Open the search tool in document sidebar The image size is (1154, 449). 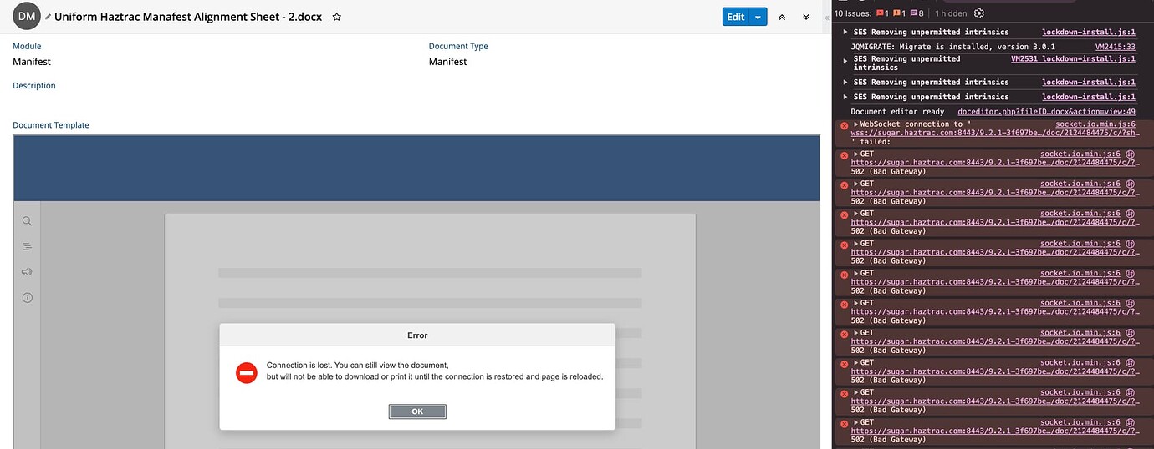27,221
